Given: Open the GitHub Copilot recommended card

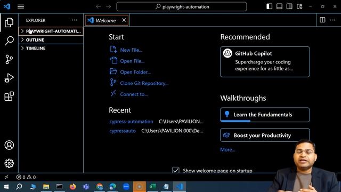Looking at the screenshot, I should pyautogui.click(x=265, y=62).
